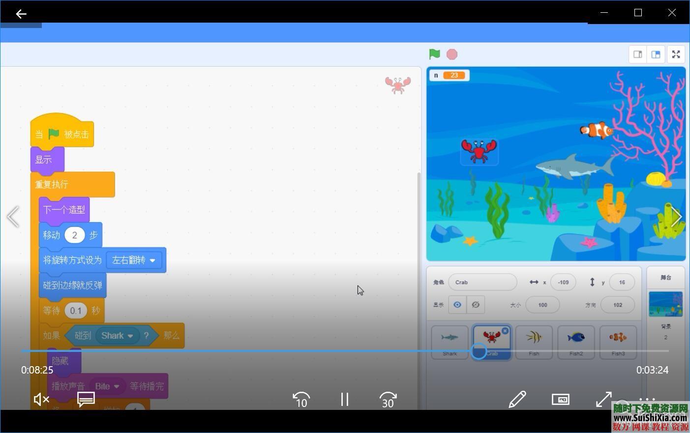Click the green flag to run project
Image resolution: width=690 pixels, height=433 pixels.
pos(434,54)
